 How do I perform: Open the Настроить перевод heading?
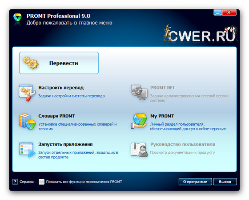click(61, 88)
